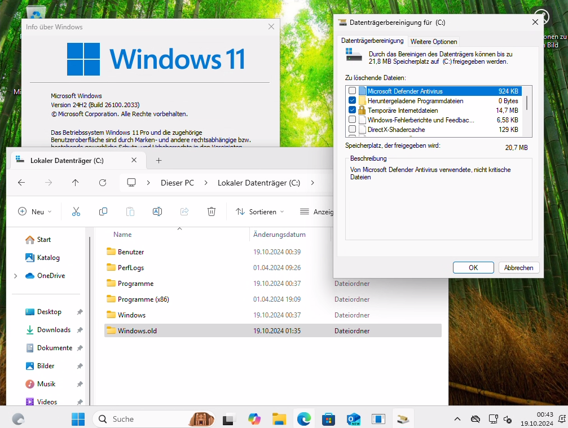Click the Share icon in Explorer toolbar
This screenshot has height=428, width=568.
point(184,211)
